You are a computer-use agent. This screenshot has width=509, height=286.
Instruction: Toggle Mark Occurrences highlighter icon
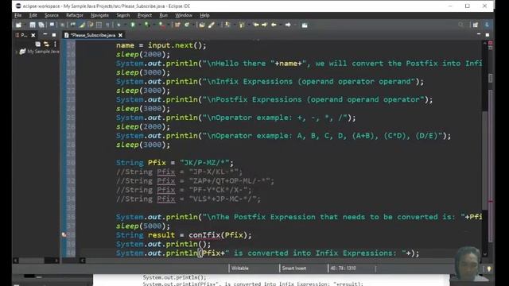(x=82, y=25)
